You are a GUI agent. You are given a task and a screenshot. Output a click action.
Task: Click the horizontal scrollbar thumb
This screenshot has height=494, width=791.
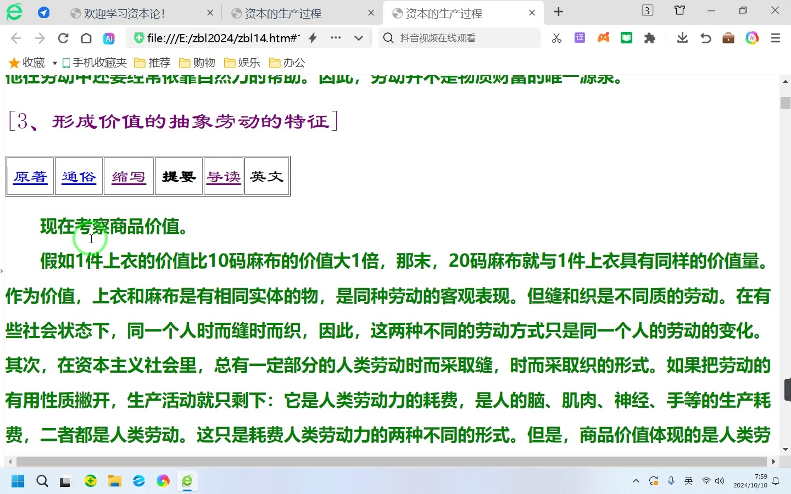(391, 462)
